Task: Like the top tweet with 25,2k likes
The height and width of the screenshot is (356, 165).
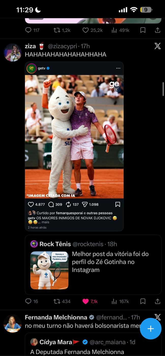Action: [x=92, y=30]
